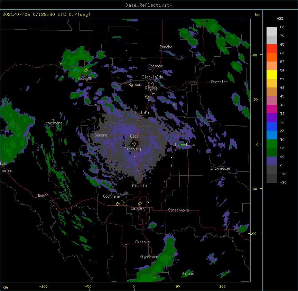This screenshot has height=291, width=298.
Task: Click the Didsbury city label
Action: [133, 149]
